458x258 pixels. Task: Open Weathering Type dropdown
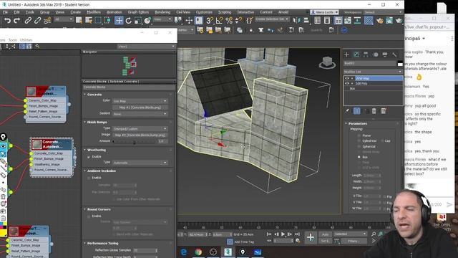[x=140, y=163]
